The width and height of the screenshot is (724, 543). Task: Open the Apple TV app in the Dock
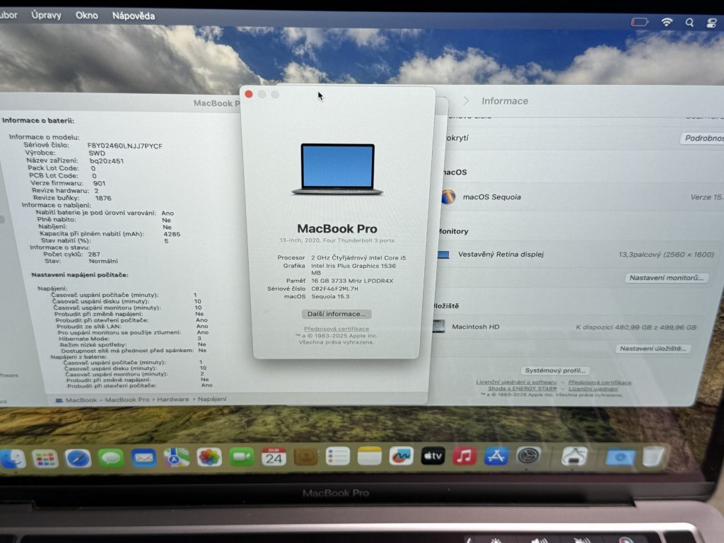pyautogui.click(x=433, y=456)
